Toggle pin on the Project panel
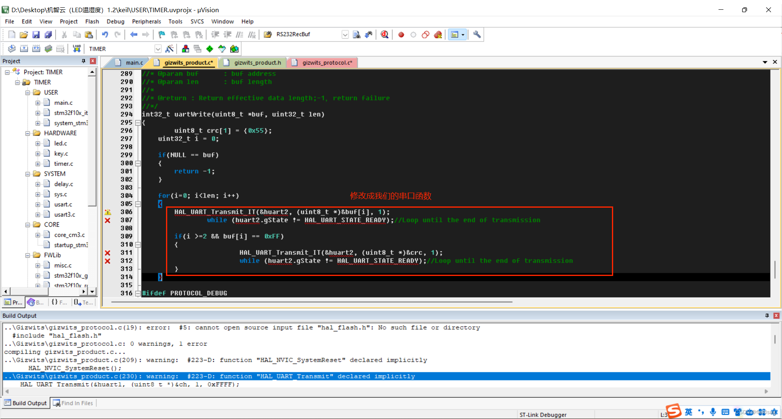The height and width of the screenshot is (419, 782). tap(83, 61)
